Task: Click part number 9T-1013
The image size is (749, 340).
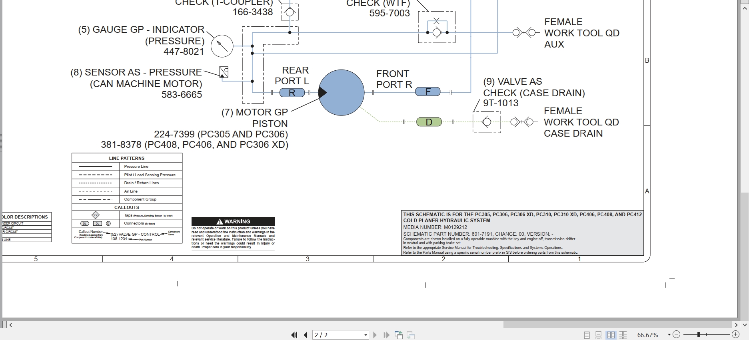Action: coord(501,103)
